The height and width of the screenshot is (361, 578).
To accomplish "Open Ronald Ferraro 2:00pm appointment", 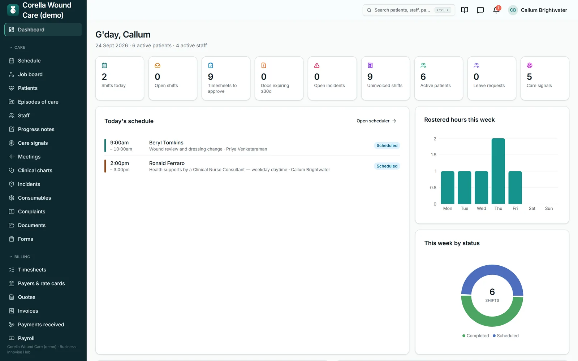I will click(x=252, y=166).
